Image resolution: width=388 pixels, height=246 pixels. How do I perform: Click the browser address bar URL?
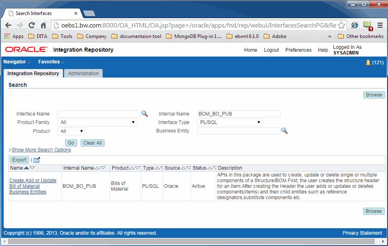point(199,25)
